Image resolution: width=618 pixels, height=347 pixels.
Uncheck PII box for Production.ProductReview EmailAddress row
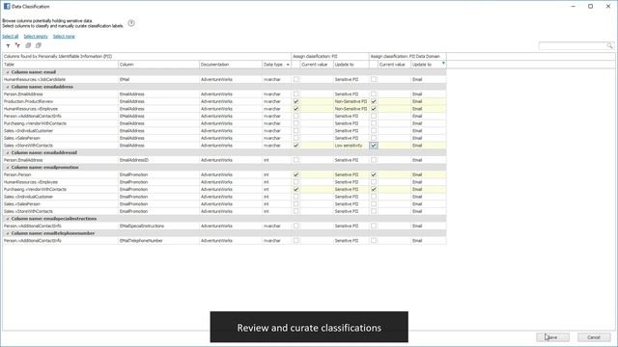[x=296, y=101]
